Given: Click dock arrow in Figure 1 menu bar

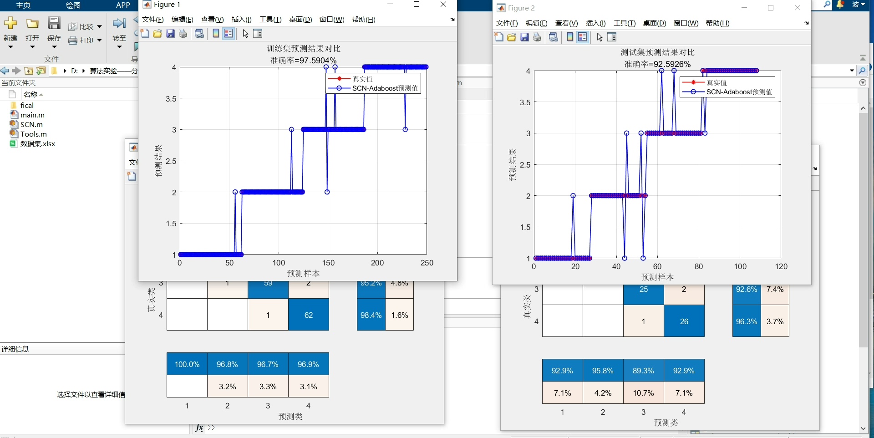Looking at the screenshot, I should pyautogui.click(x=452, y=20).
